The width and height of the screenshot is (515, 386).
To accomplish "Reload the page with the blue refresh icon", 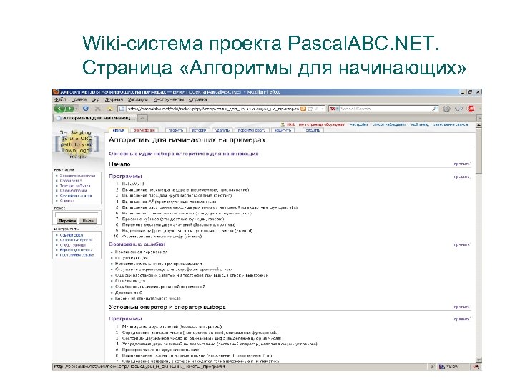I will (86, 109).
